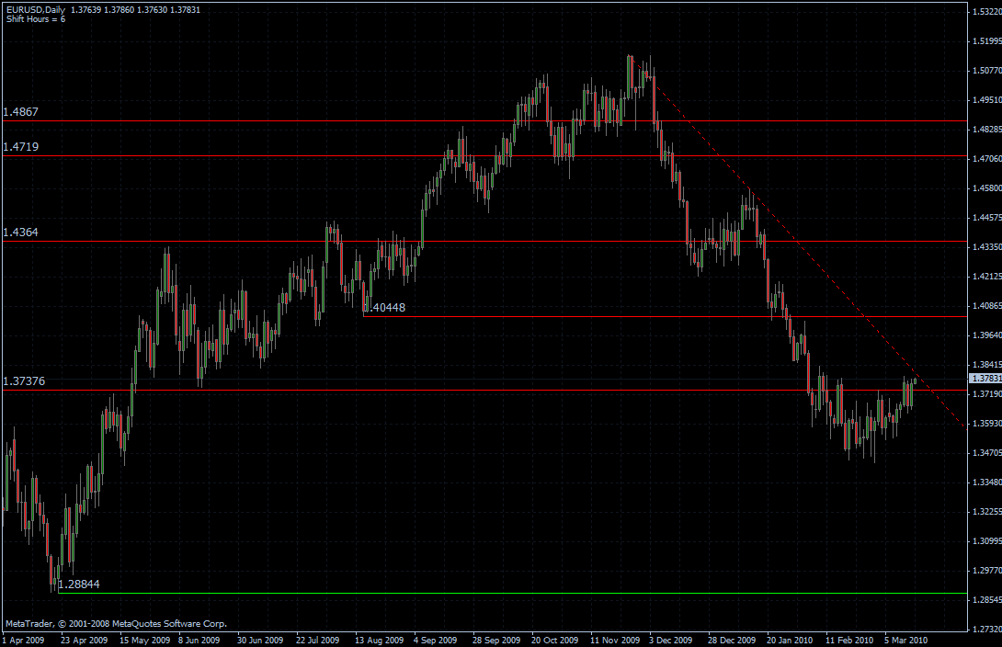The image size is (1002, 647).
Task: Click the 1.43350 price scale value
Action: [987, 246]
